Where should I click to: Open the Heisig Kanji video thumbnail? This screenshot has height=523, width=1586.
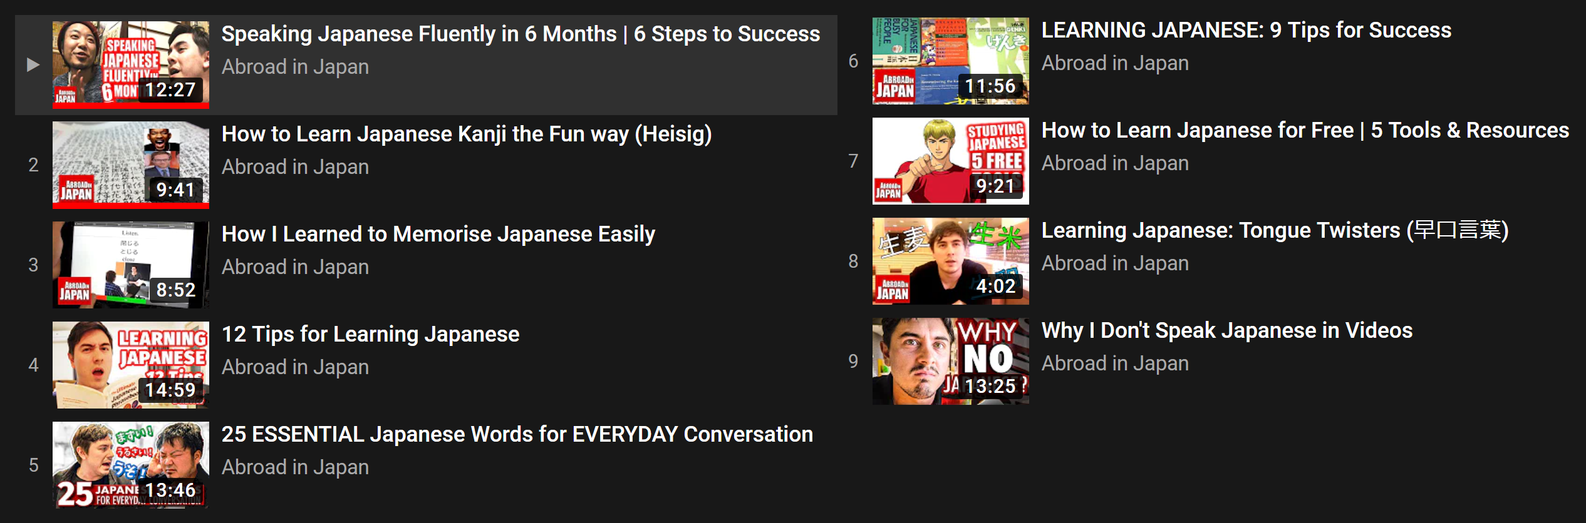tap(131, 165)
